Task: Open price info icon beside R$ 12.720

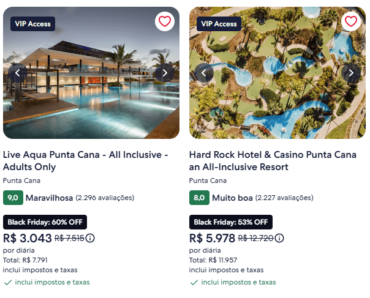Action: (278, 238)
